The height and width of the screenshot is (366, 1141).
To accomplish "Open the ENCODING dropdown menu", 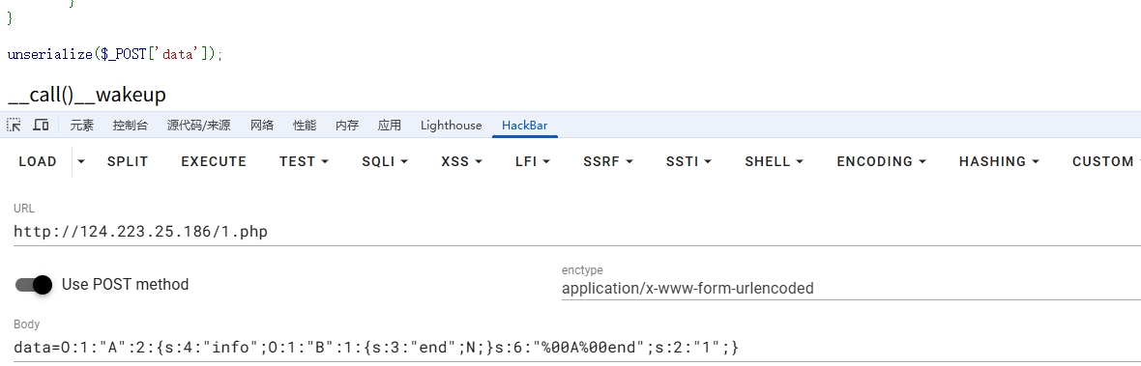I will 881,161.
